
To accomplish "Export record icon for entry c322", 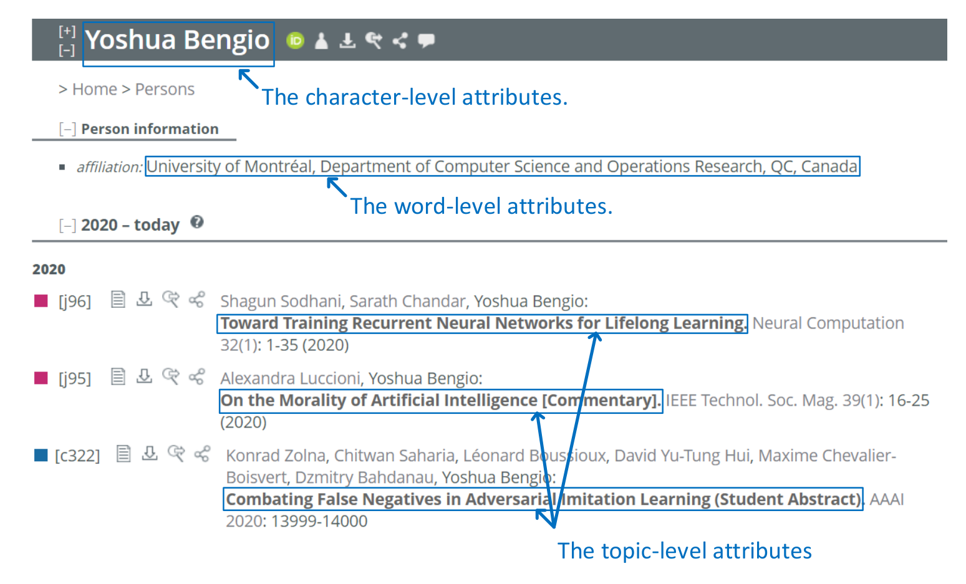I will pos(150,454).
